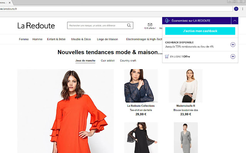246x153 pixels.
Task: Open the Homme menu
Action: [37, 39]
